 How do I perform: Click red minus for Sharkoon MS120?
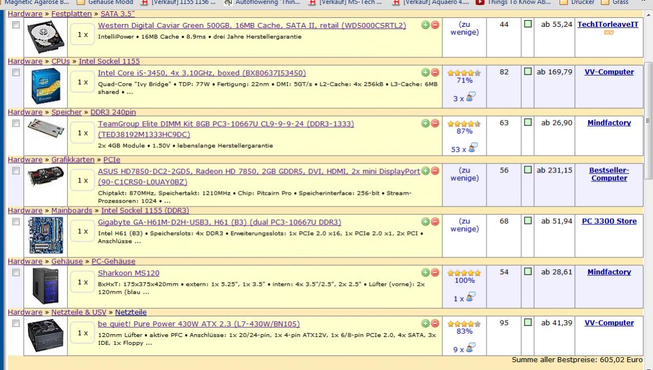(x=435, y=273)
